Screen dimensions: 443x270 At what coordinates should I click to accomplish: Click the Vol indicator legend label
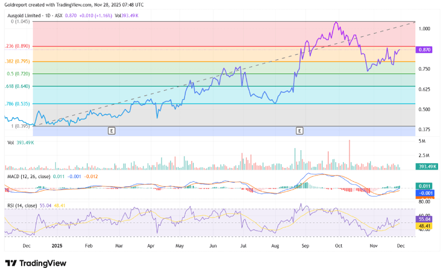(11, 143)
